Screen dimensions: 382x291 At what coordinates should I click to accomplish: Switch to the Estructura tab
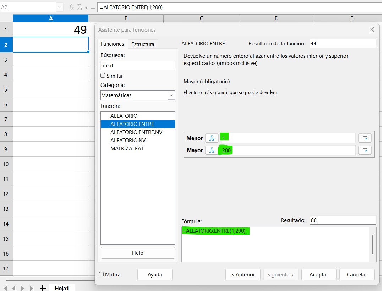coord(143,44)
